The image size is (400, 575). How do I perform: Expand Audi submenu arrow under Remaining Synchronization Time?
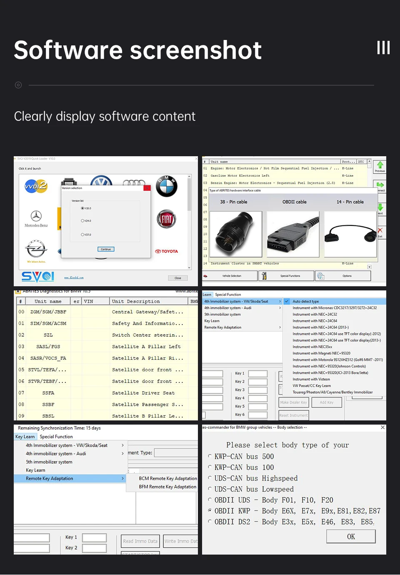[x=122, y=453]
